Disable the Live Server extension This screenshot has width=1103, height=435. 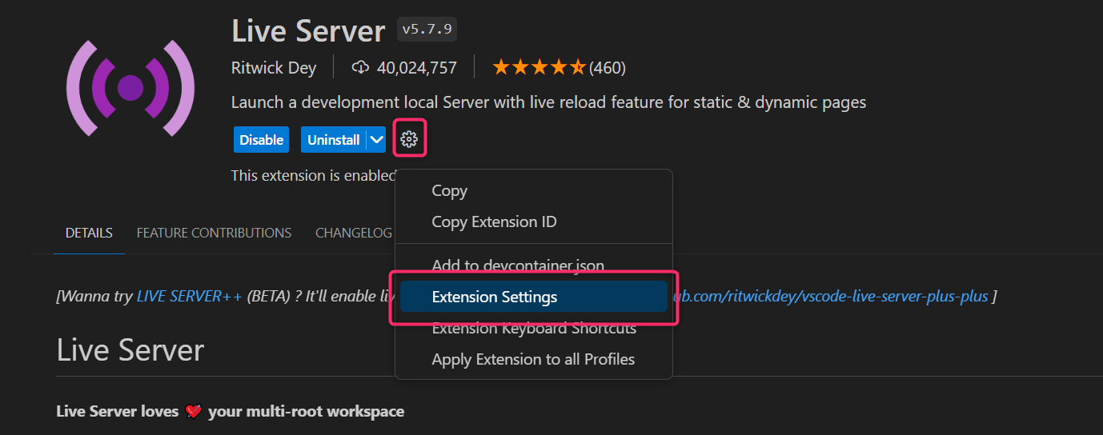coord(262,139)
